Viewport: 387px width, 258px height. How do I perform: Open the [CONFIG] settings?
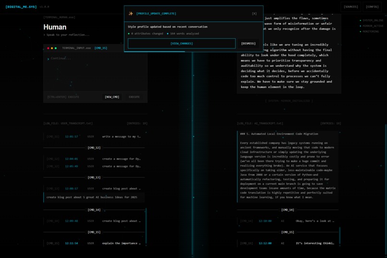coord(372,7)
